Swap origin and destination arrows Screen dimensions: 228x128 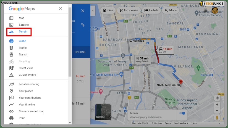click(83, 25)
